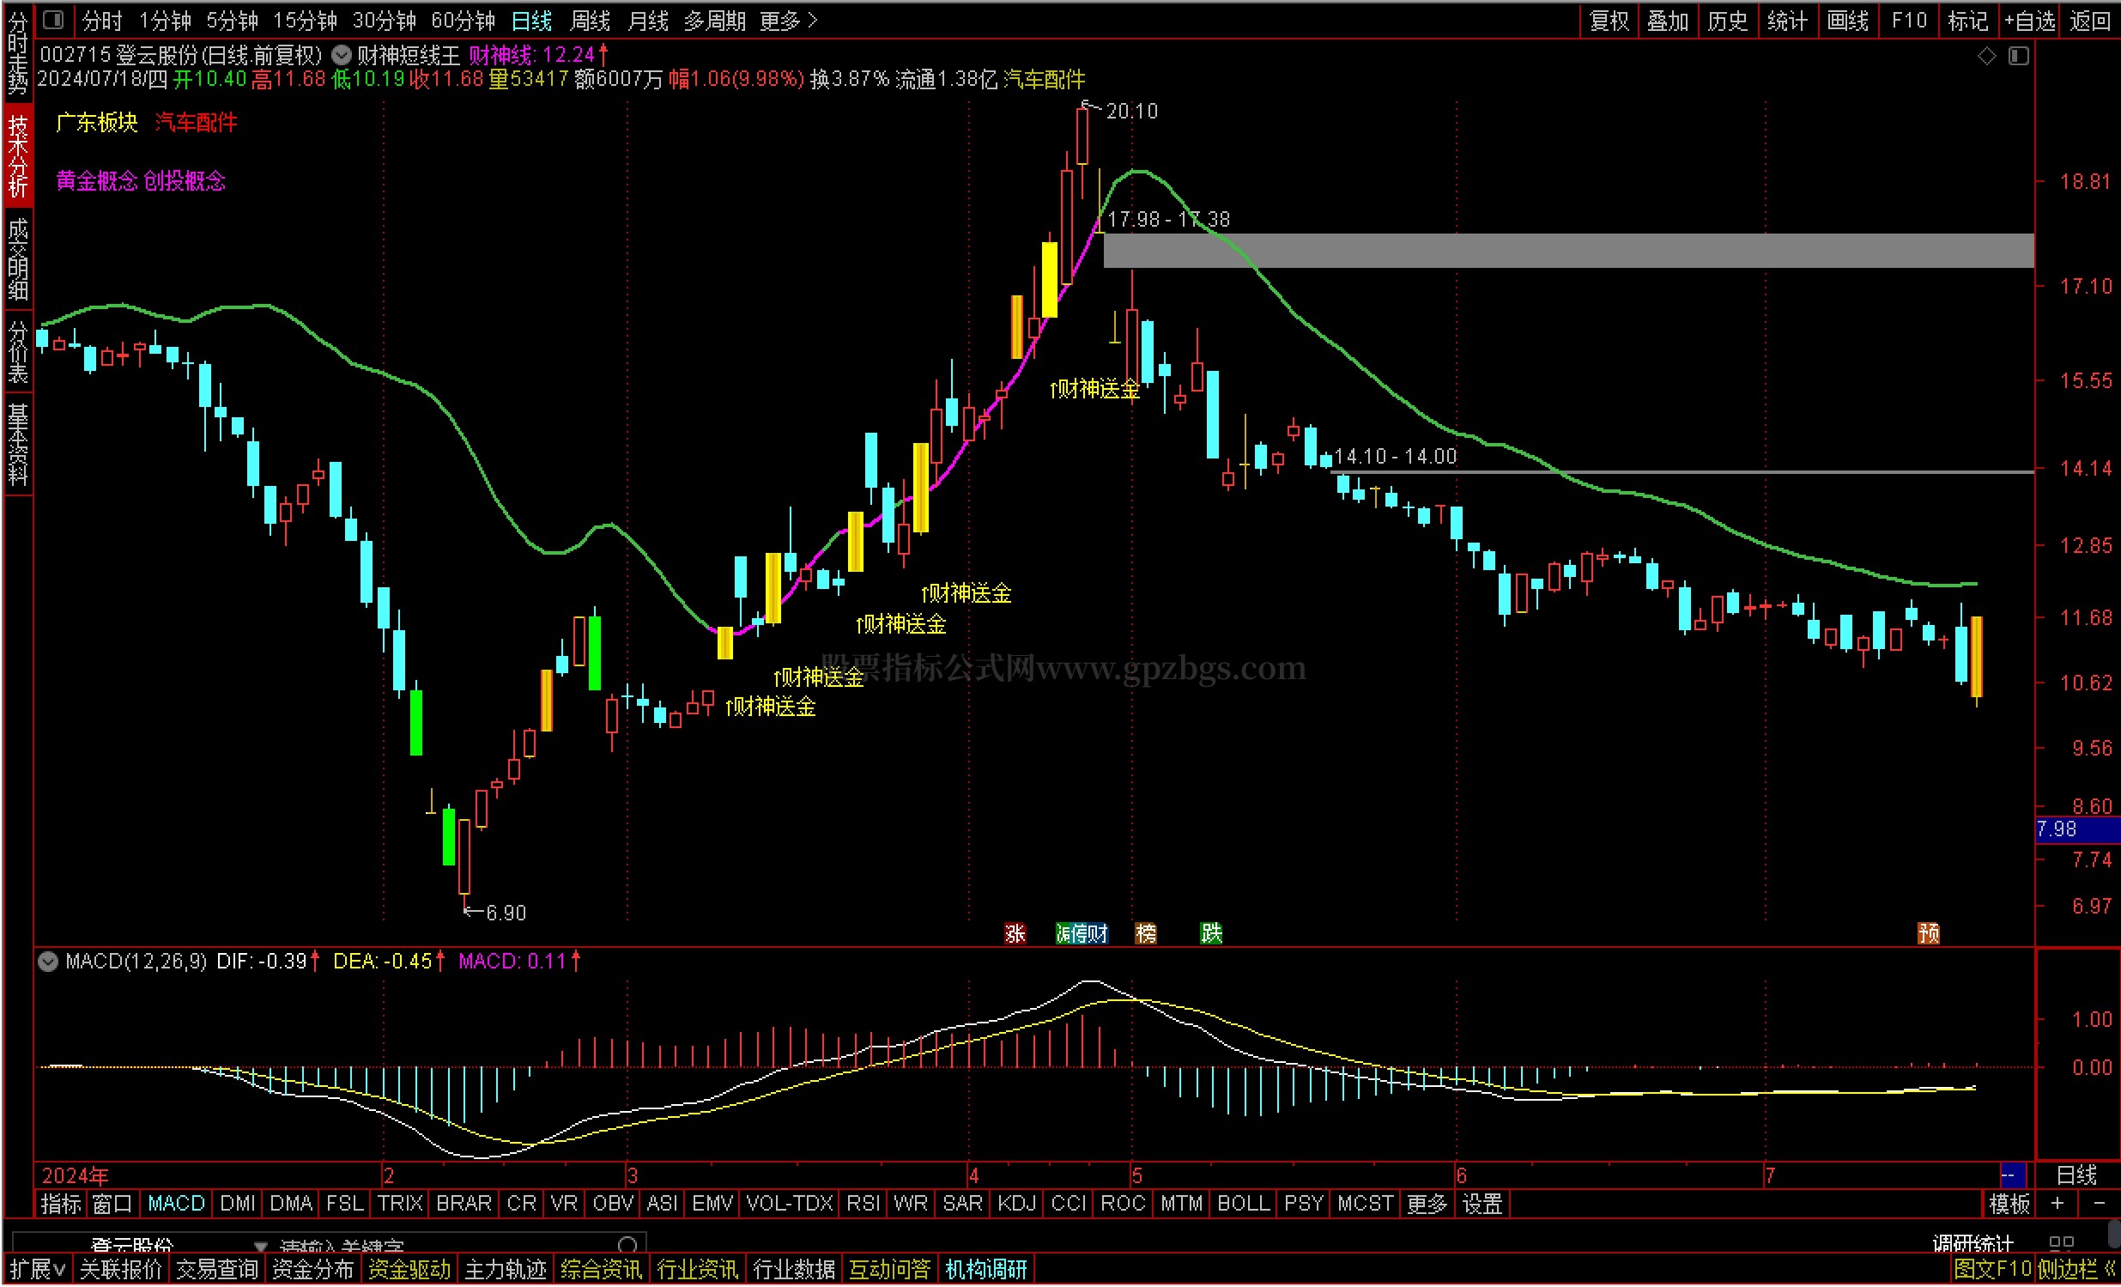Switch to 1分钟 period

tap(166, 21)
